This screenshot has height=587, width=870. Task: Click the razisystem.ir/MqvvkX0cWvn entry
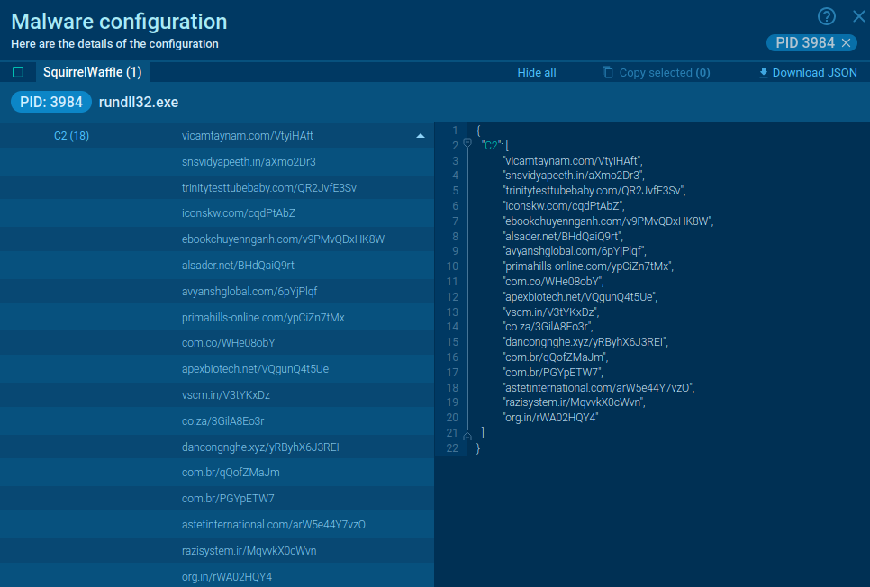coord(249,551)
